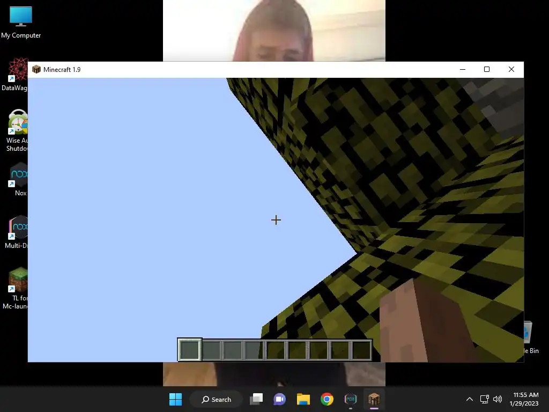Viewport: 549px width, 412px height.
Task: Open the My Computer desktop icon
Action: [x=21, y=22]
